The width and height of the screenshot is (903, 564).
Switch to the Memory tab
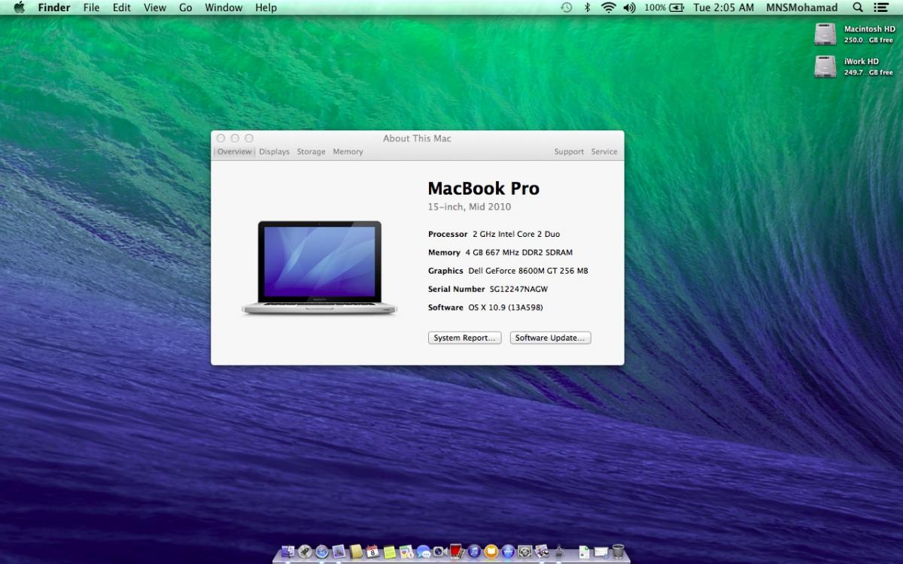pos(348,152)
